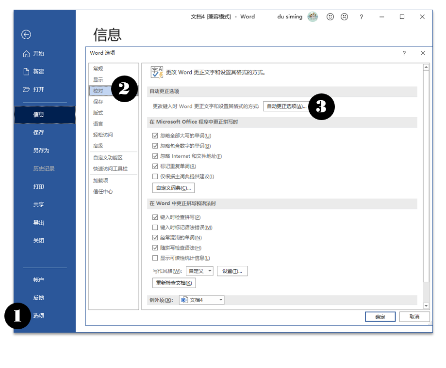
Task: Click 打印 in backstage menu
Action: [45, 187]
